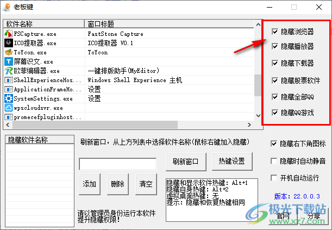The height and width of the screenshot is (230, 332).
Task: Click the 老板键 app icon in the title bar
Action: pos(7,7)
